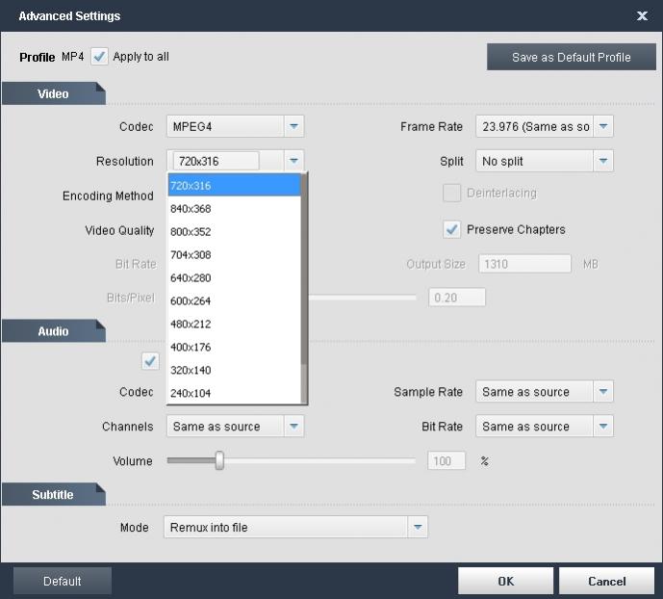This screenshot has height=599, width=663.
Task: Click the Volume slider handle
Action: pyautogui.click(x=219, y=460)
